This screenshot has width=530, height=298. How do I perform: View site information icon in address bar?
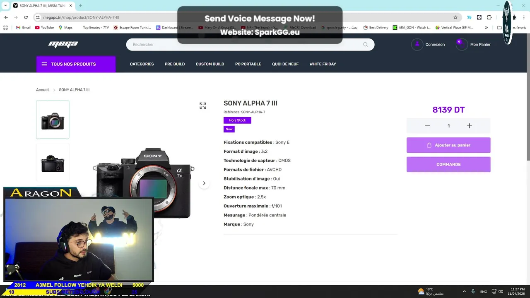pyautogui.click(x=38, y=17)
